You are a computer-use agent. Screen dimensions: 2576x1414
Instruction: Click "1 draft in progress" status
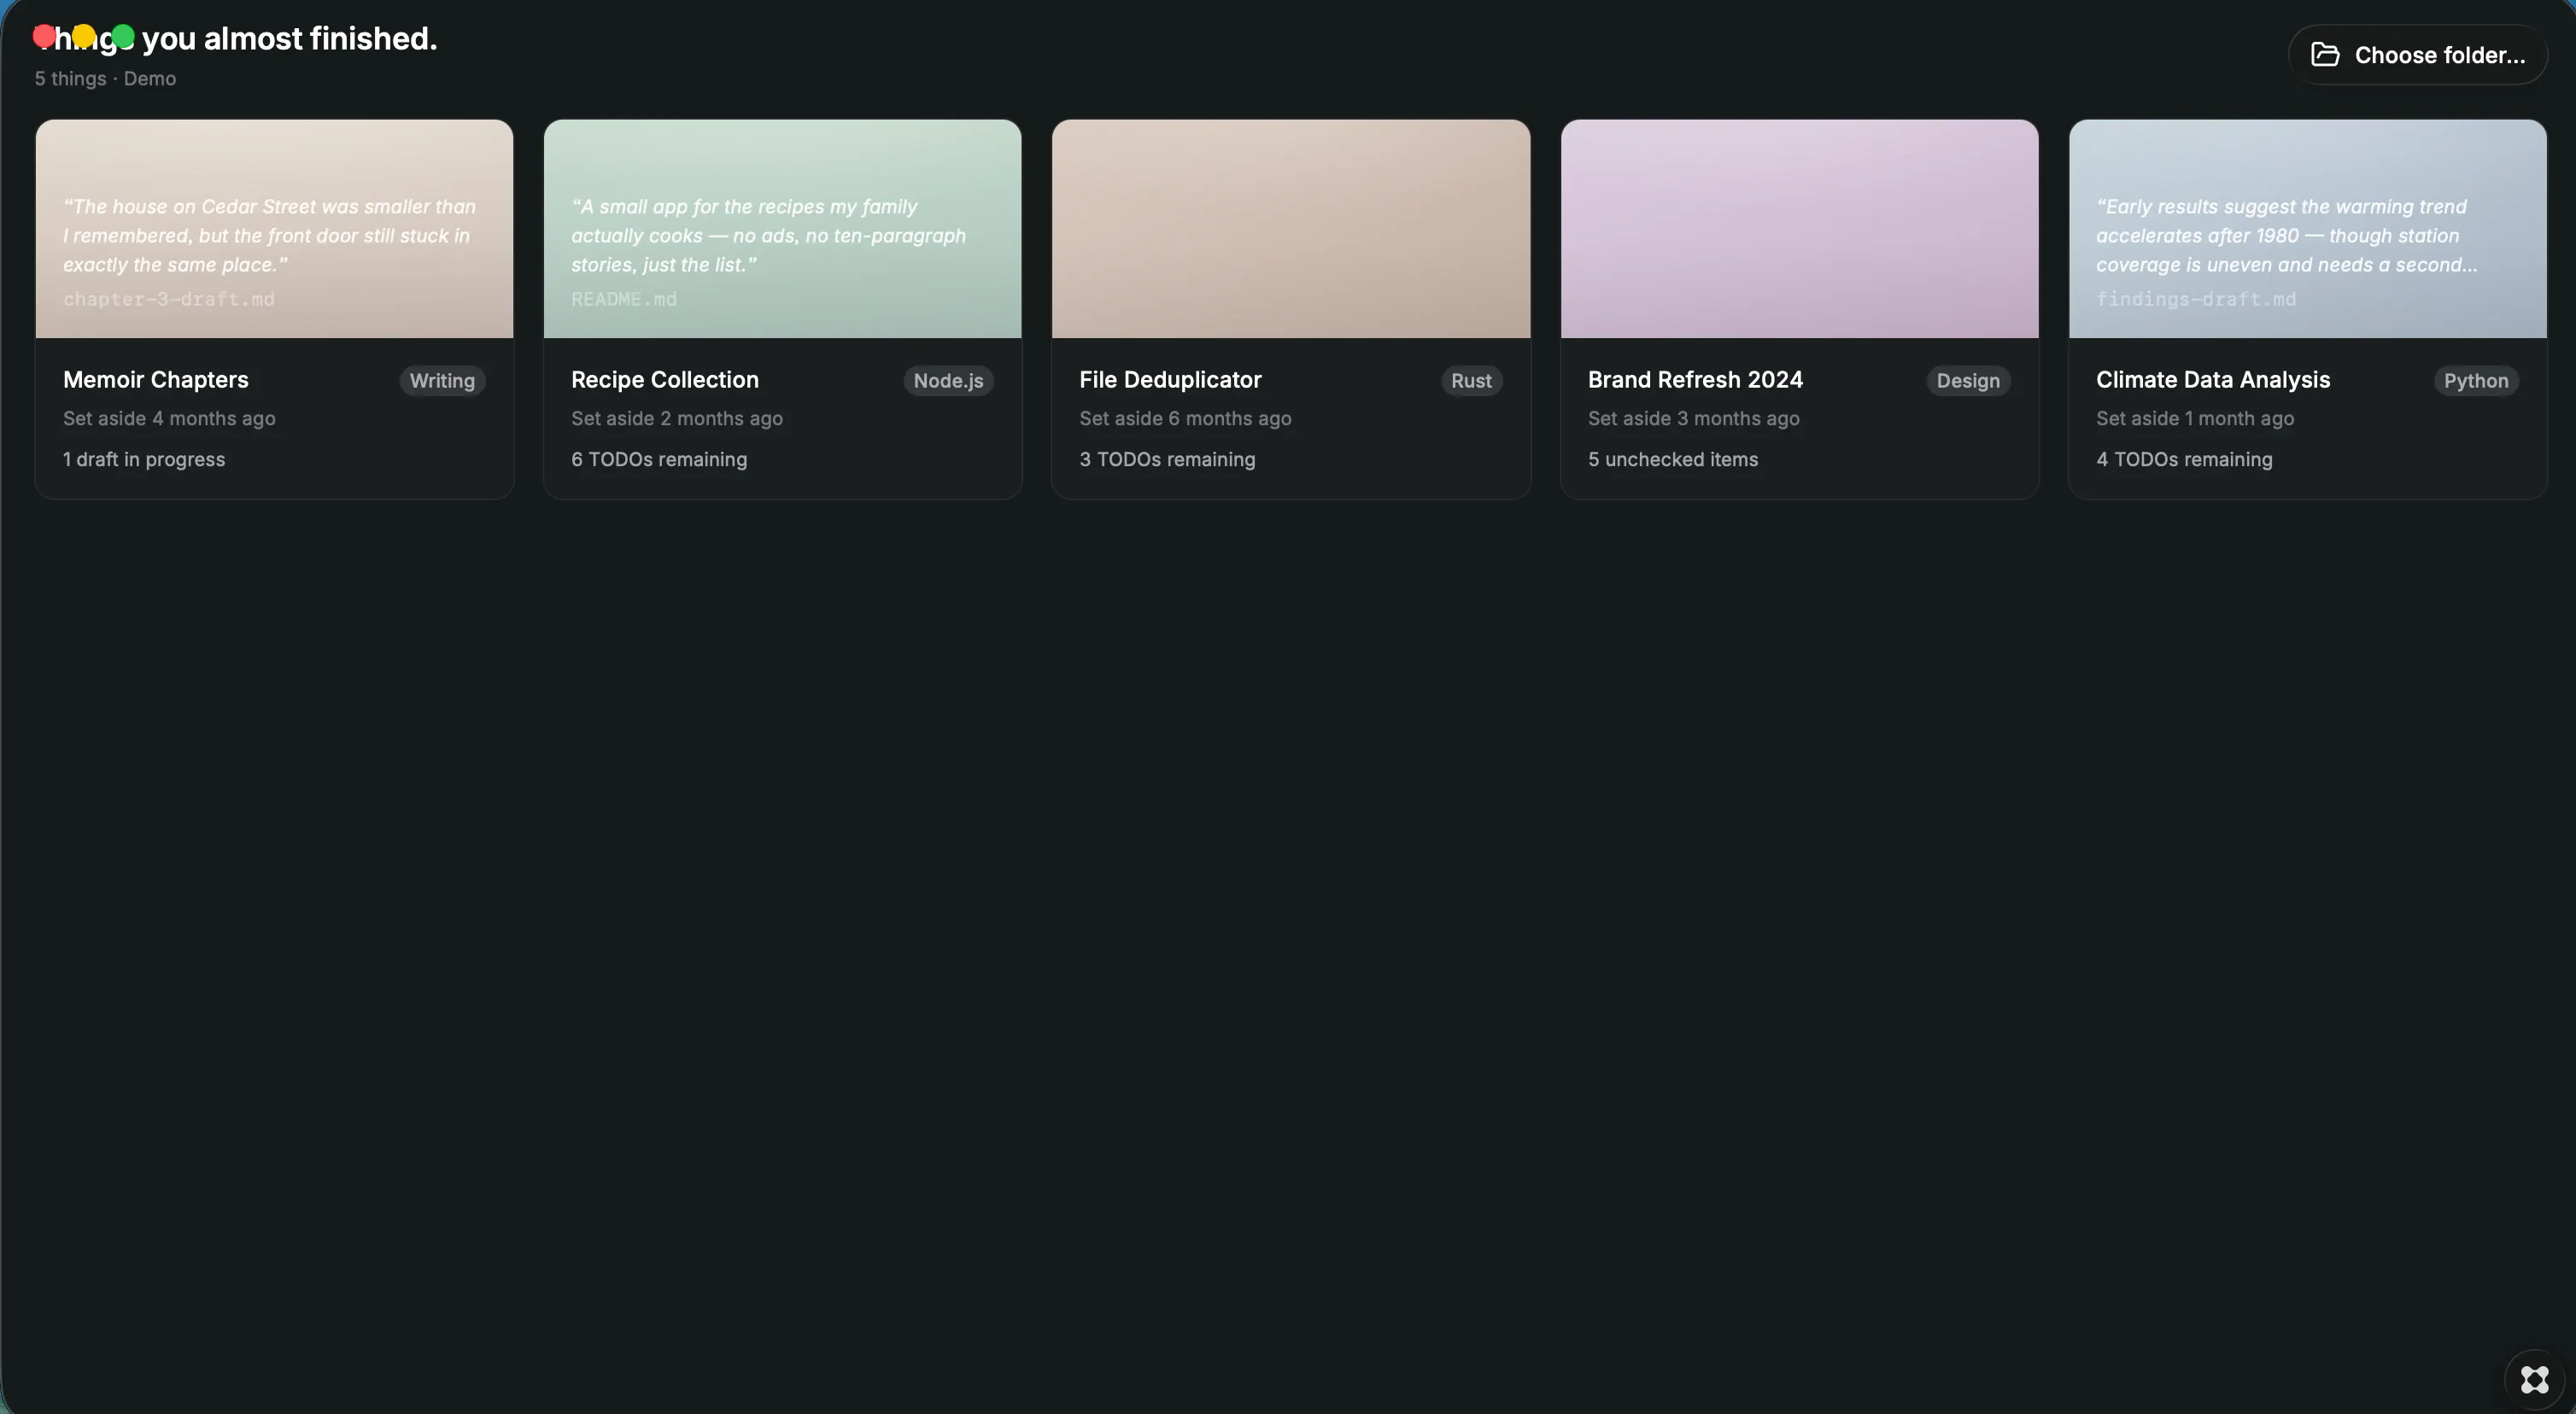point(144,460)
